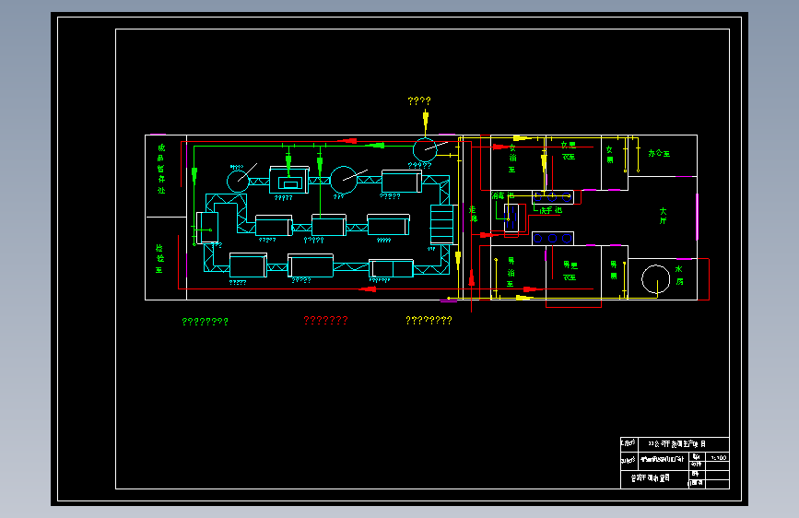Select the 女厕 label
This screenshot has width=799, height=518.
[609, 155]
